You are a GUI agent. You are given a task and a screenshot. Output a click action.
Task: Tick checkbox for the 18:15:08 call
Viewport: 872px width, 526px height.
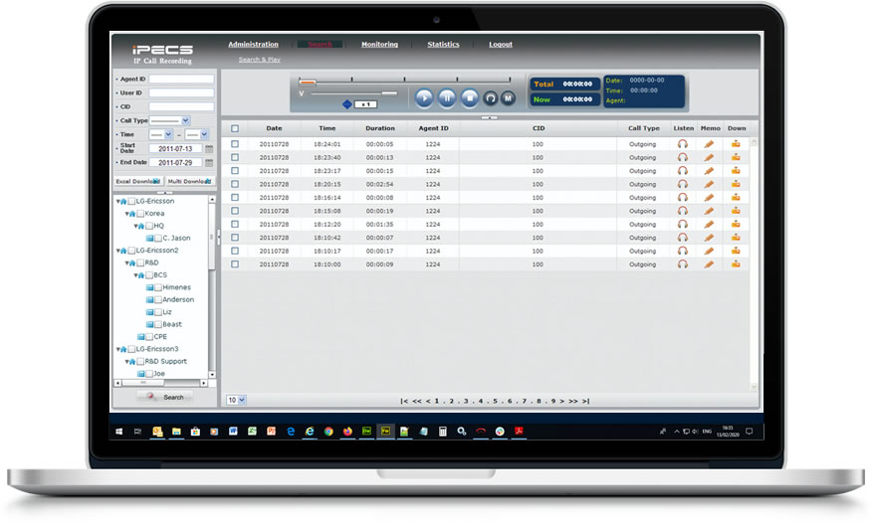(x=235, y=211)
